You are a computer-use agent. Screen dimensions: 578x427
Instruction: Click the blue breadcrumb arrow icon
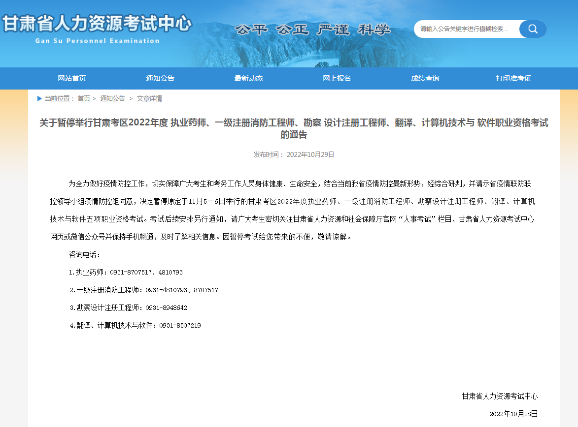point(39,99)
